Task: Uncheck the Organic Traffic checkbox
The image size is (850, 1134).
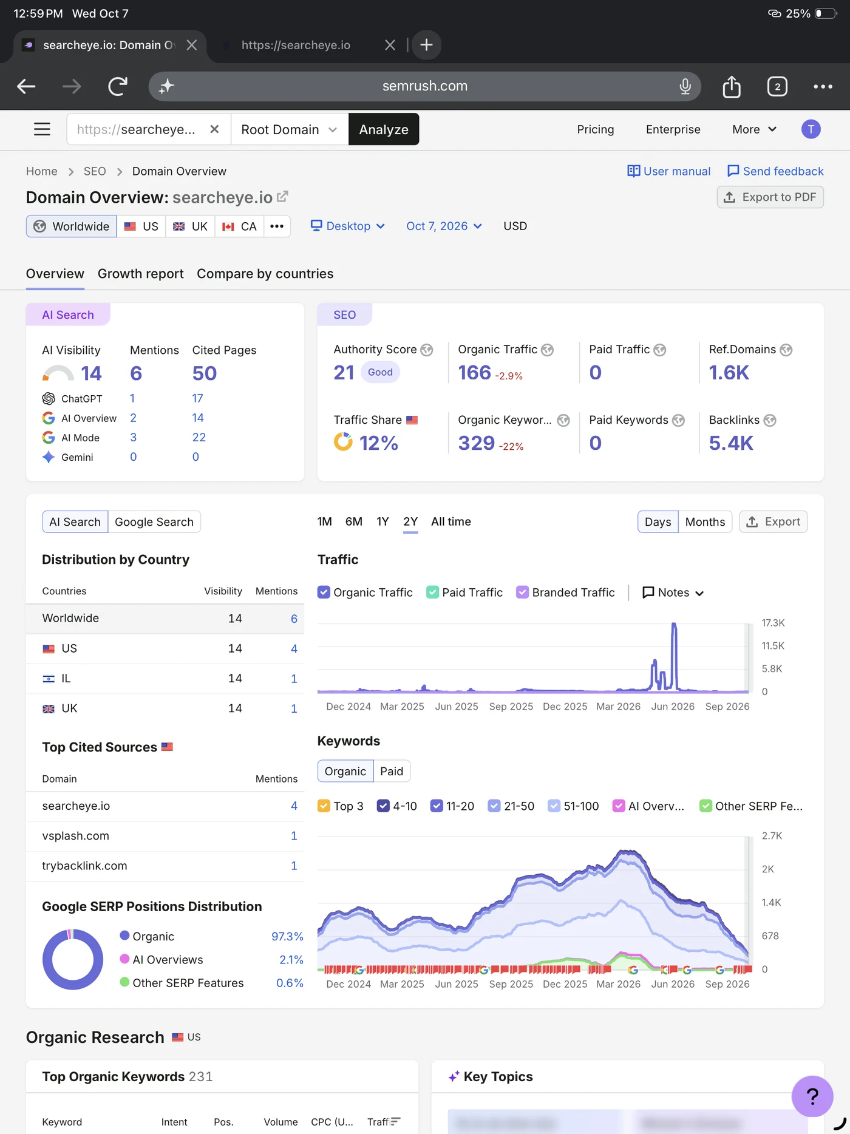Action: click(x=324, y=592)
